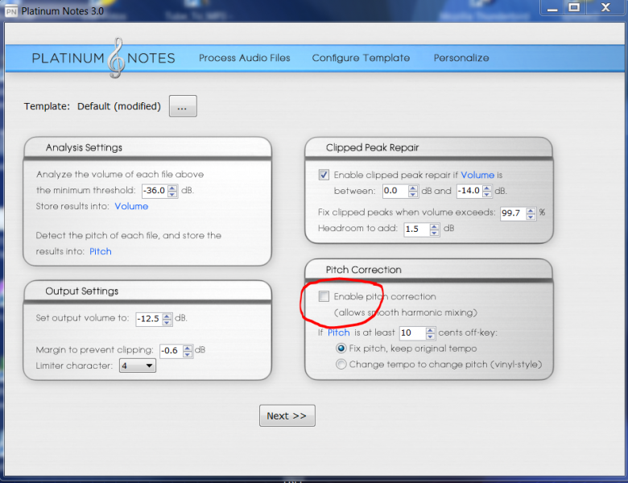
Task: Click the template browse "..." button
Action: pyautogui.click(x=183, y=106)
